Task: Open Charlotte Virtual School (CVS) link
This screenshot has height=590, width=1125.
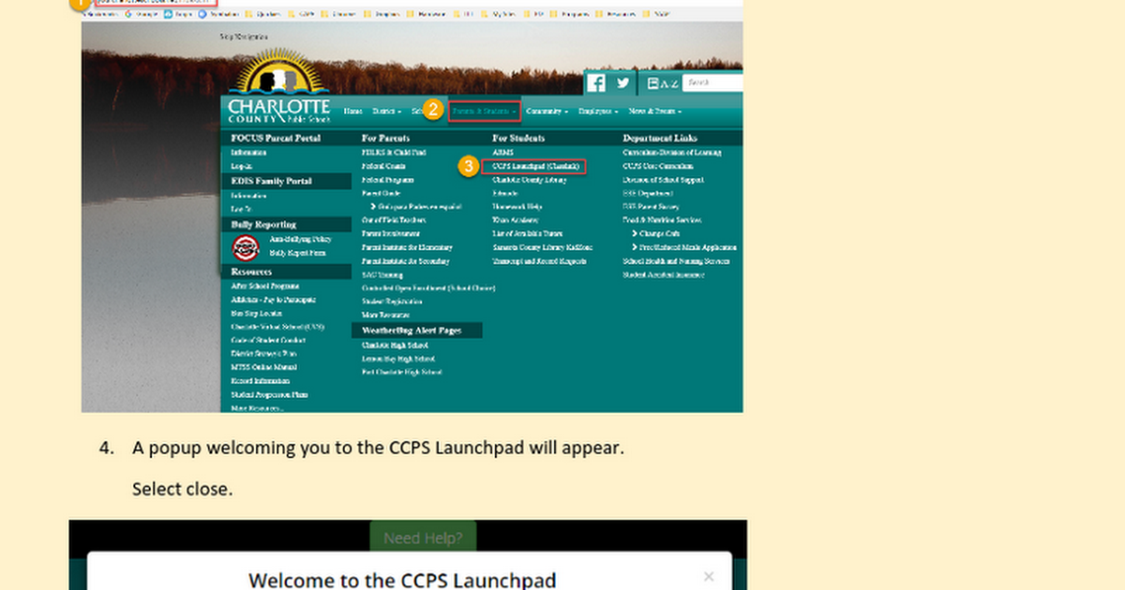Action: coord(277,327)
